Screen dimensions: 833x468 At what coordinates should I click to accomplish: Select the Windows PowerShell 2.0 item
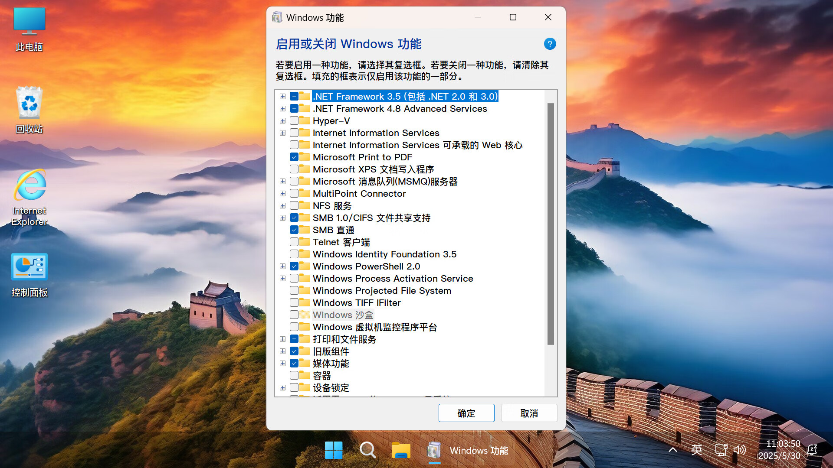(366, 266)
